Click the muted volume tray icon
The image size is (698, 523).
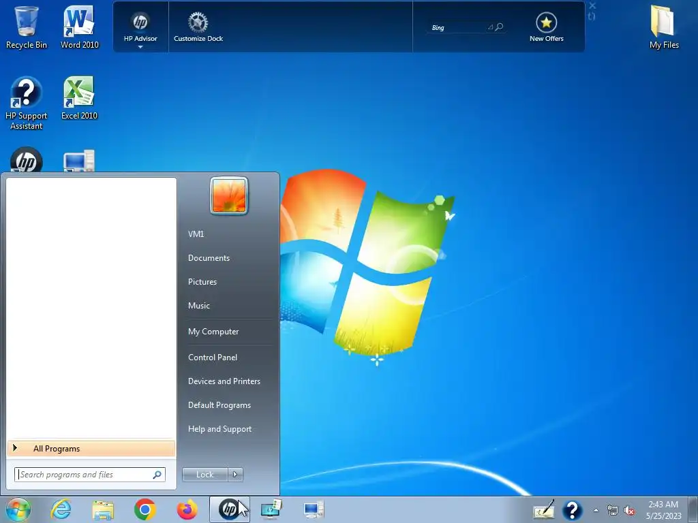(x=629, y=511)
